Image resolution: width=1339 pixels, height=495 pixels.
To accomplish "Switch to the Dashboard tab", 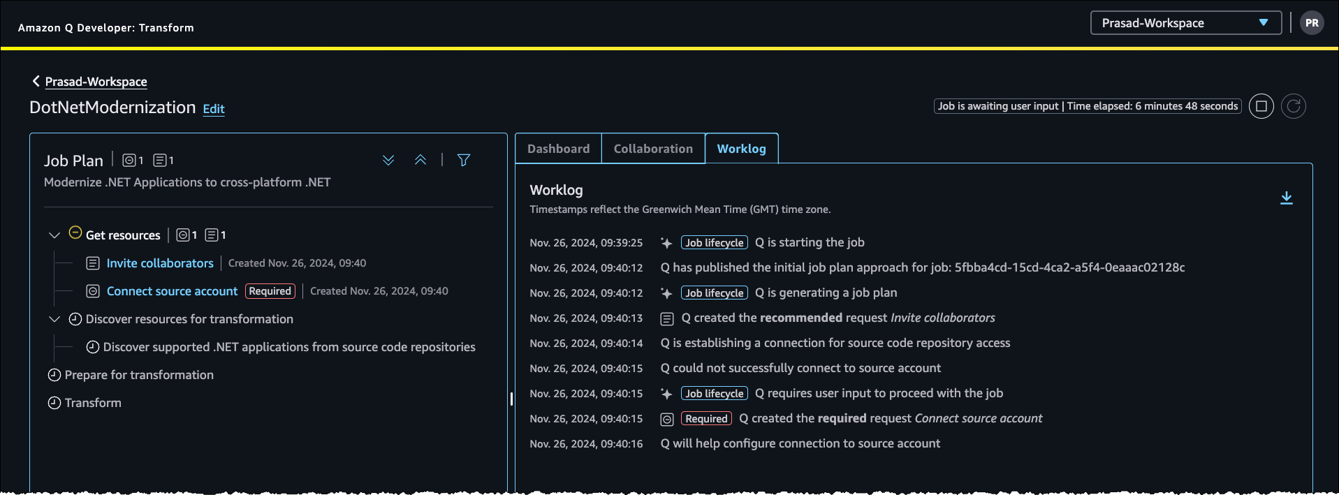I will pyautogui.click(x=558, y=149).
